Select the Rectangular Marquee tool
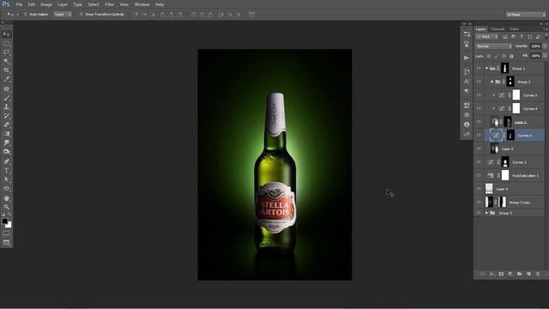The width and height of the screenshot is (549, 309). [6, 44]
